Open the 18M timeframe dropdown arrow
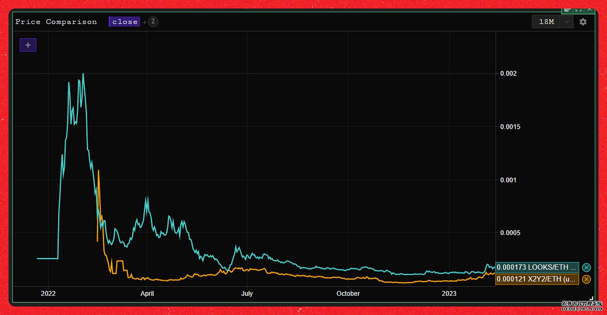The image size is (607, 315). 567,22
